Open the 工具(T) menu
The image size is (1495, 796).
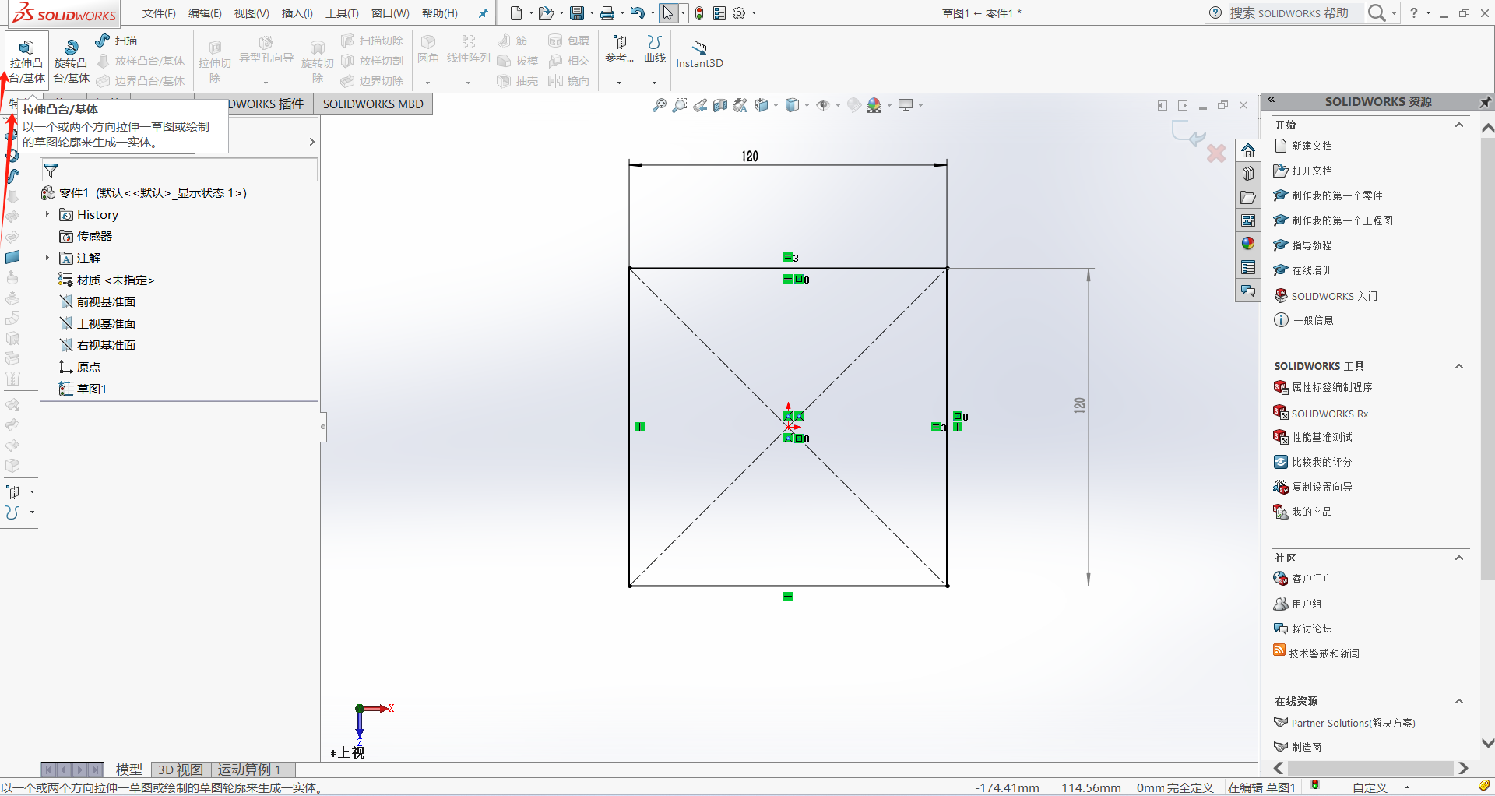click(342, 13)
